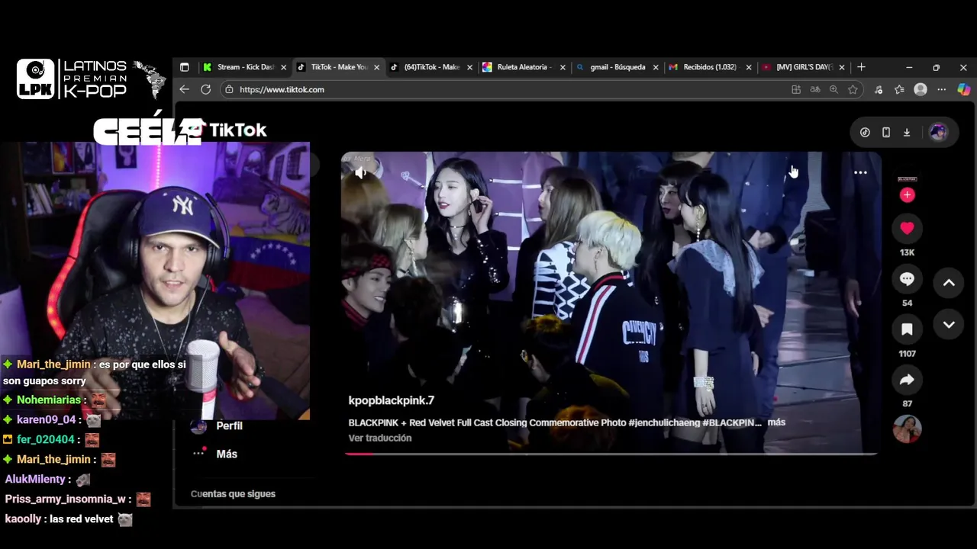Open the split screen icon in address bar

pos(796,89)
